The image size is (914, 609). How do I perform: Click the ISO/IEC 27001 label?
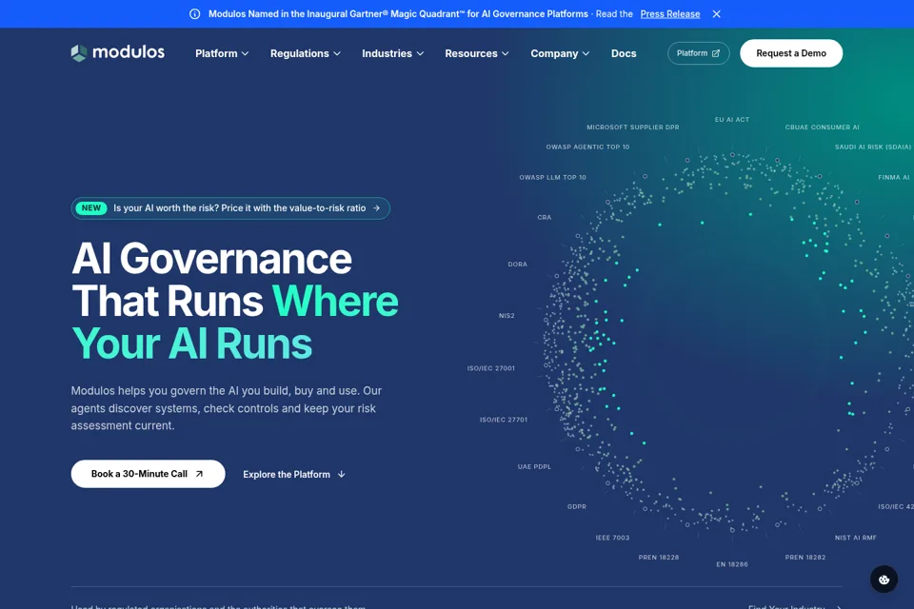tap(491, 368)
